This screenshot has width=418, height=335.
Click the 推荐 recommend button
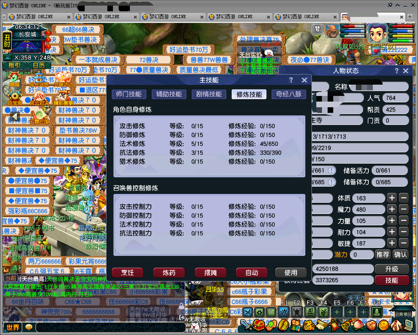point(383,255)
